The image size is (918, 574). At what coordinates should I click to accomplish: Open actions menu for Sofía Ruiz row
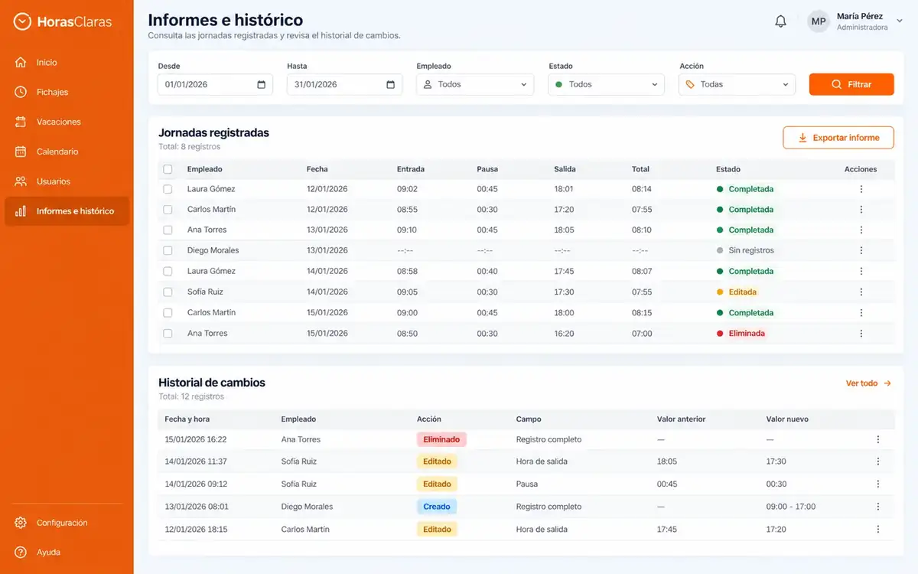coord(861,292)
